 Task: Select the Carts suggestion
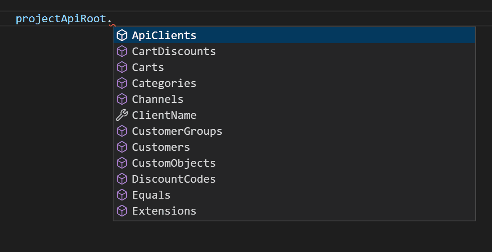pos(148,67)
